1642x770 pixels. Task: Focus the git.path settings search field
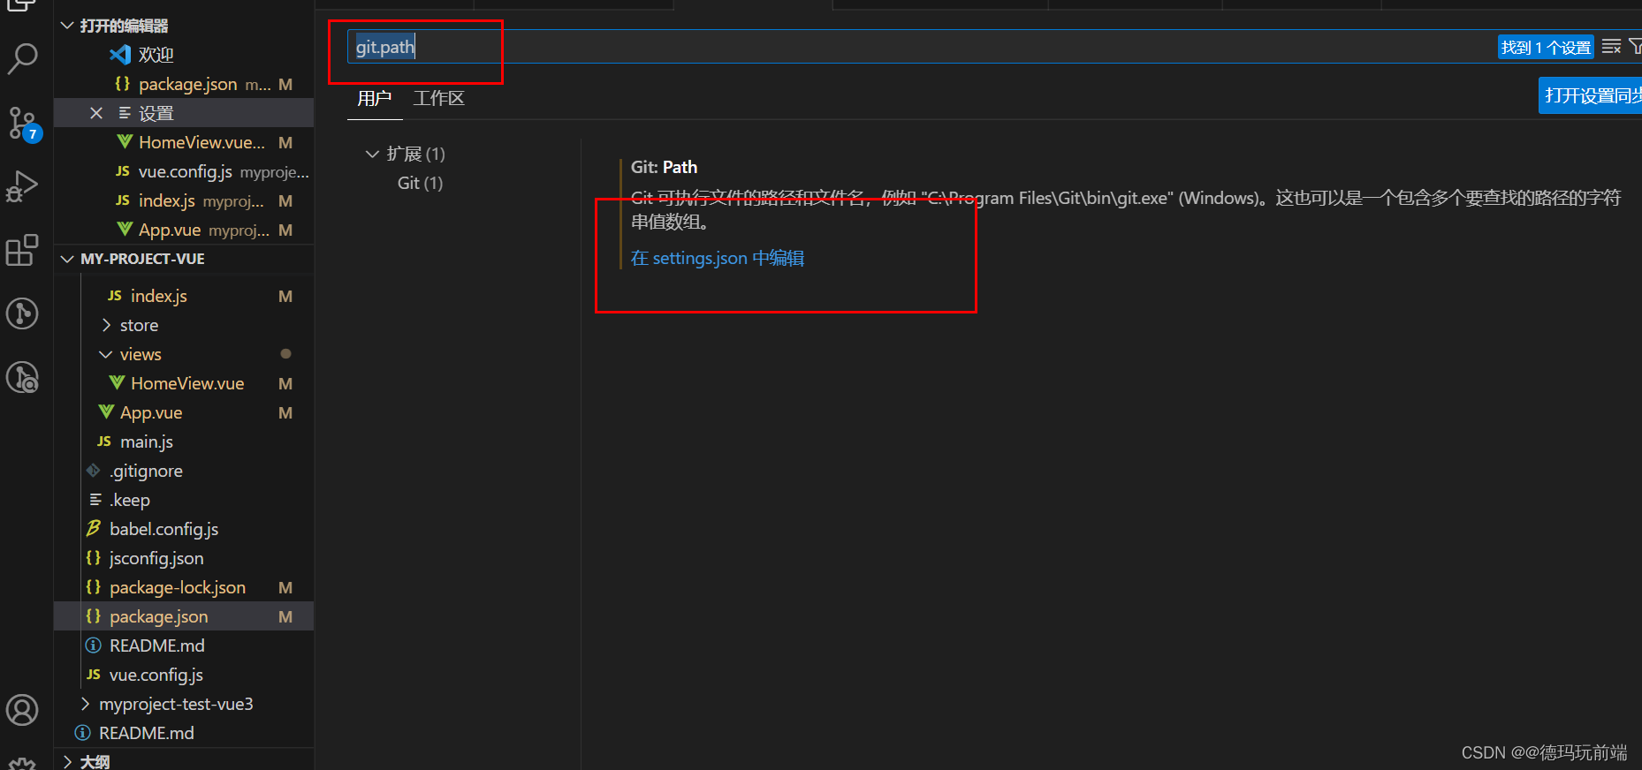919,47
